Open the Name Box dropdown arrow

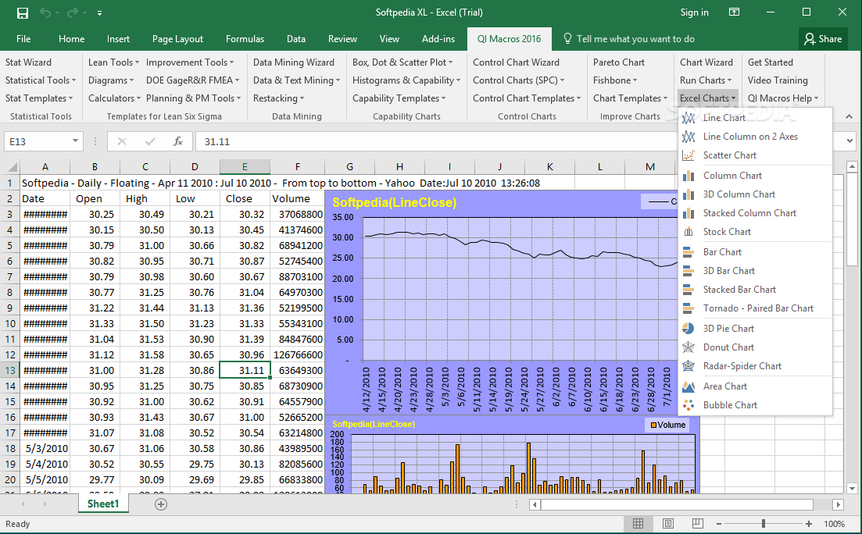click(75, 141)
